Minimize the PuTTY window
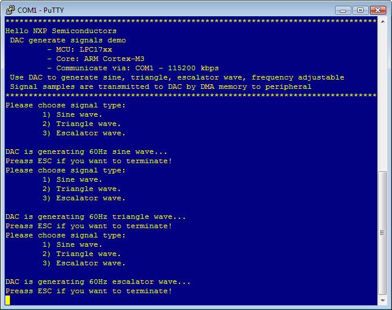The height and width of the screenshot is (310, 392). pyautogui.click(x=343, y=10)
